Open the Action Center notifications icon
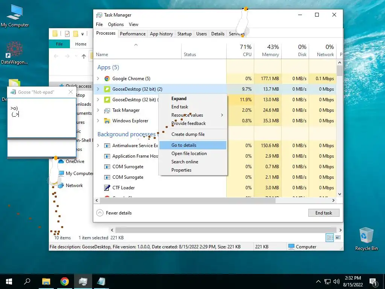 point(373,282)
